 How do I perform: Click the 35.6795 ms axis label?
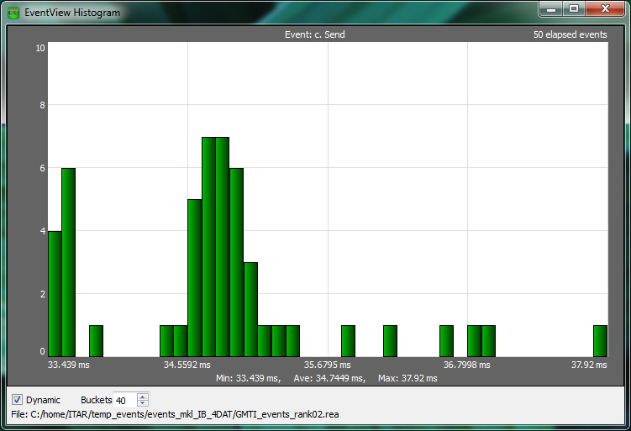click(x=327, y=365)
